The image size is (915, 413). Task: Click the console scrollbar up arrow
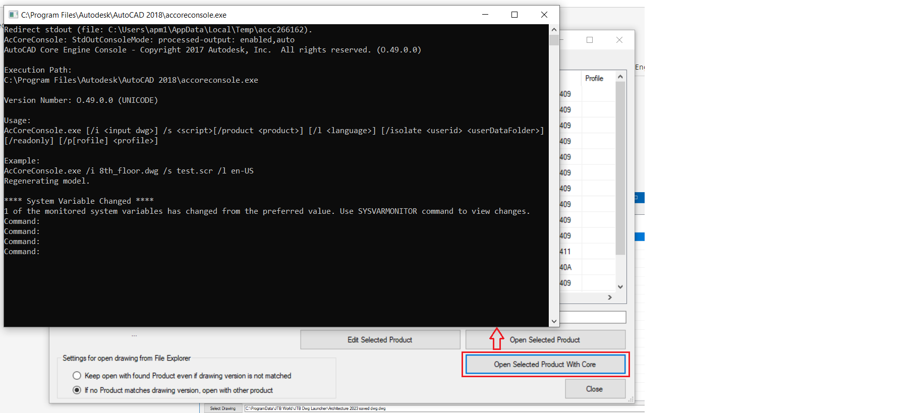point(554,30)
